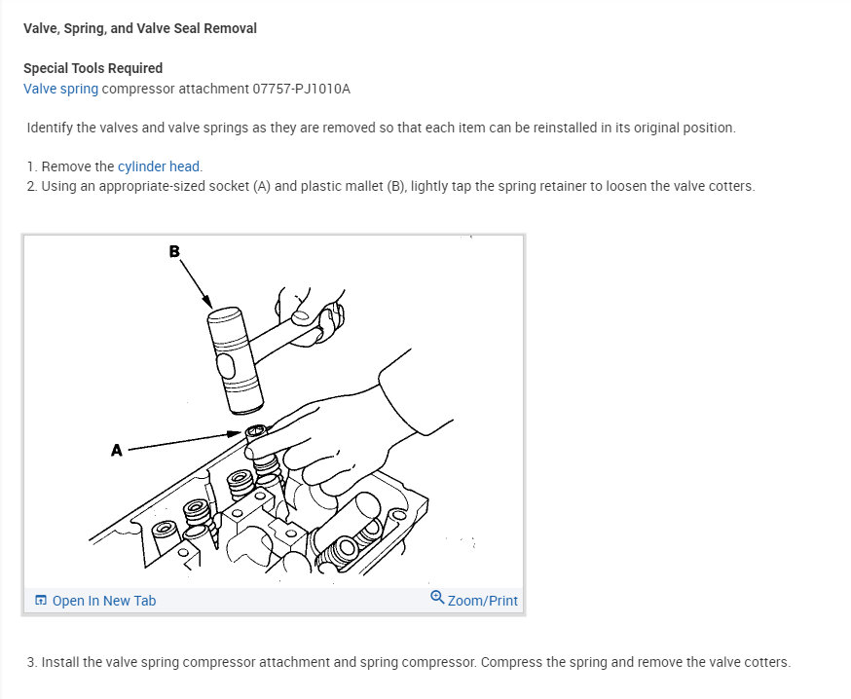The width and height of the screenshot is (851, 699).
Task: Click the 'Open In New Tab' text
Action: tap(103, 601)
